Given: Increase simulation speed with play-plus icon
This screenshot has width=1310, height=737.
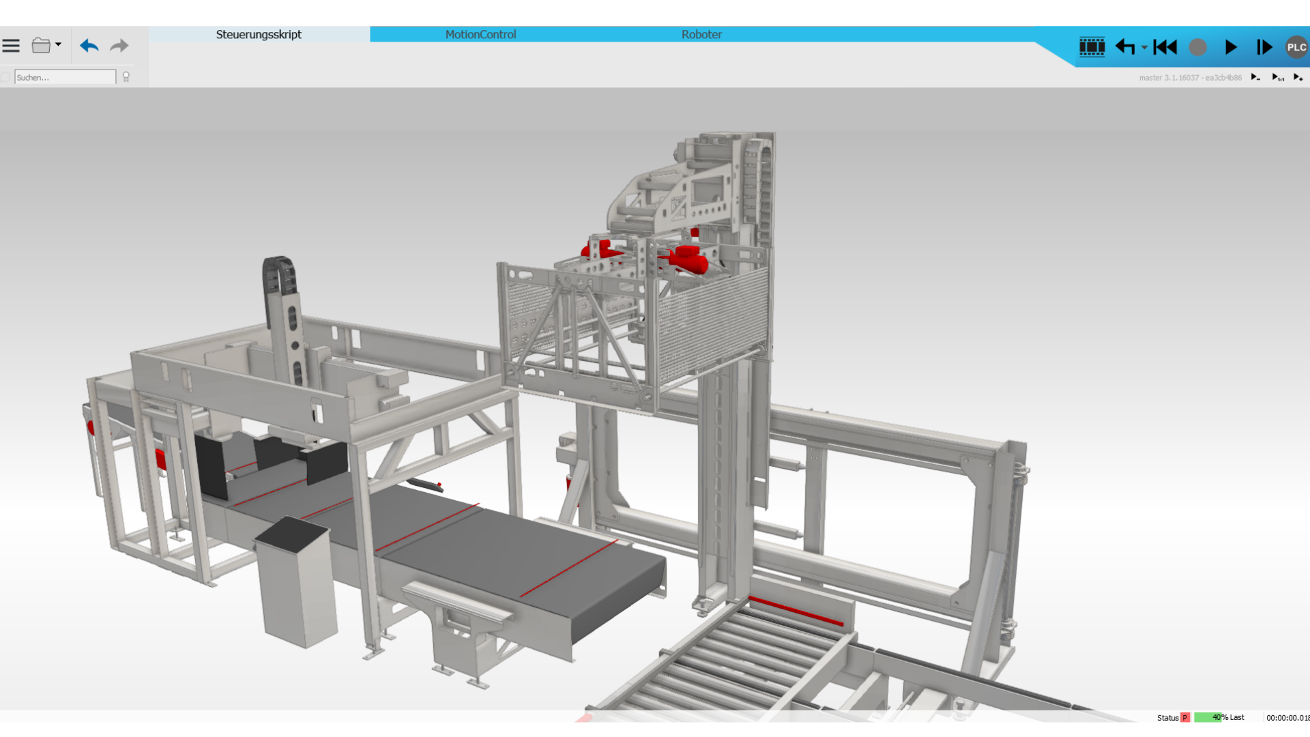Looking at the screenshot, I should pos(1298,77).
